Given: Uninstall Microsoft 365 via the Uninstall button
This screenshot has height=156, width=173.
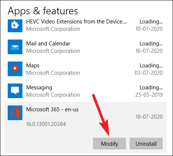Looking at the screenshot, I should 146,144.
